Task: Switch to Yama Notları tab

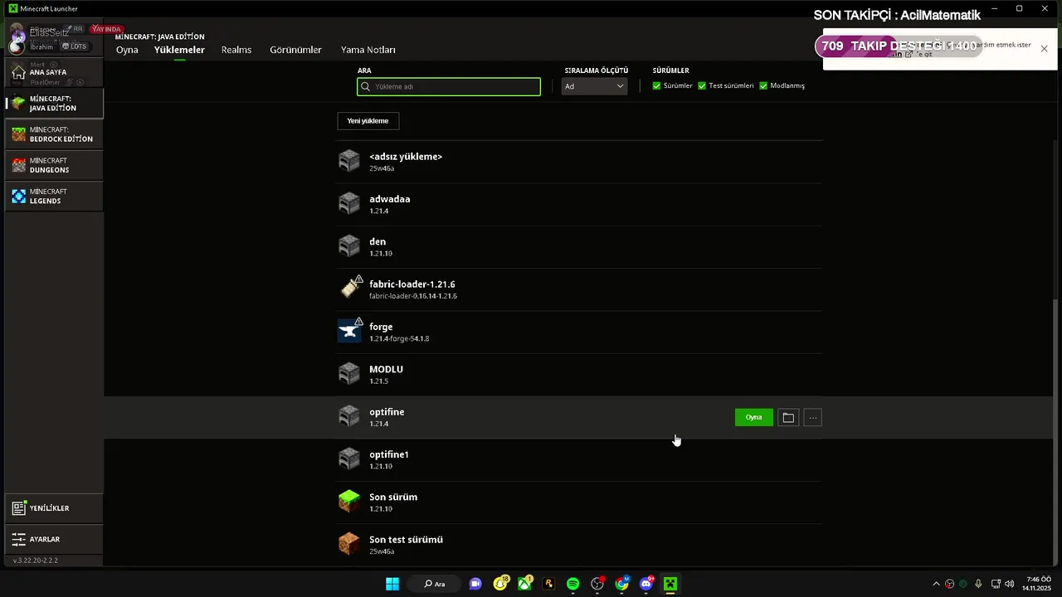Action: [x=368, y=50]
